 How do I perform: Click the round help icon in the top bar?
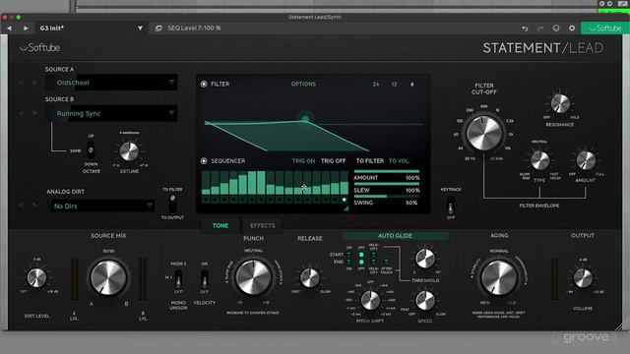[556, 29]
